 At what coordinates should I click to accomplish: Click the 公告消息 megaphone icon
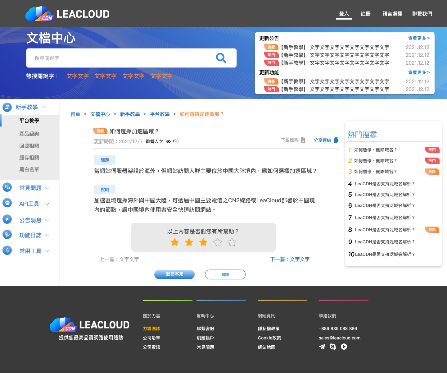pos(7,219)
